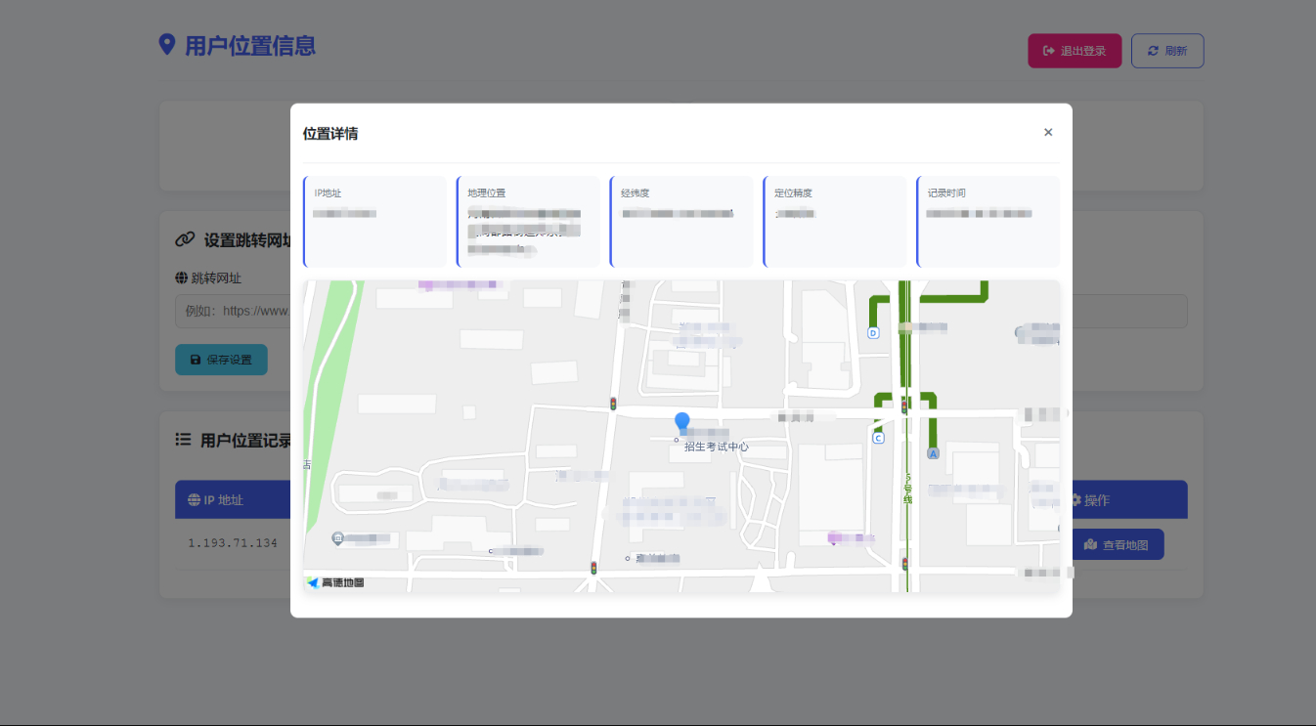Viewport: 1316px width, 726px height.
Task: Click the list icon beside 用户位置记录
Action: coord(183,440)
